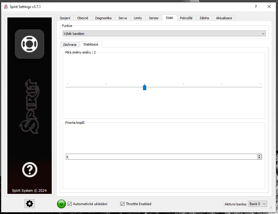This screenshot has height=214, width=278.
Task: Go to the Pokročilé tab
Action: (186, 18)
